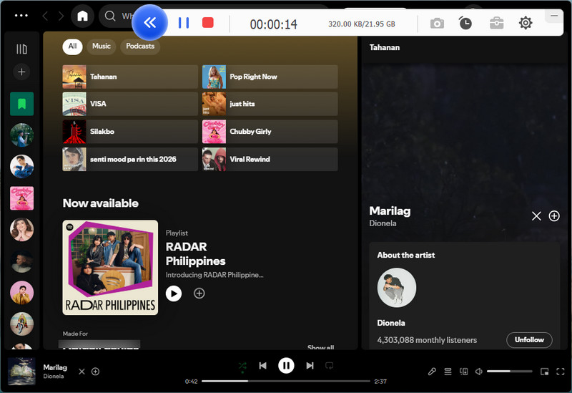The image size is (572, 393).
Task: Open the Silakbo shortcut tile
Action: tap(130, 132)
